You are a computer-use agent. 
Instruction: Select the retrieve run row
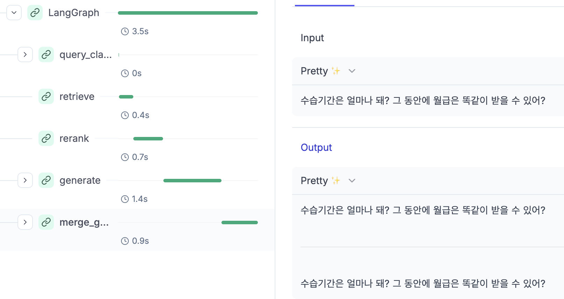pyautogui.click(x=137, y=104)
